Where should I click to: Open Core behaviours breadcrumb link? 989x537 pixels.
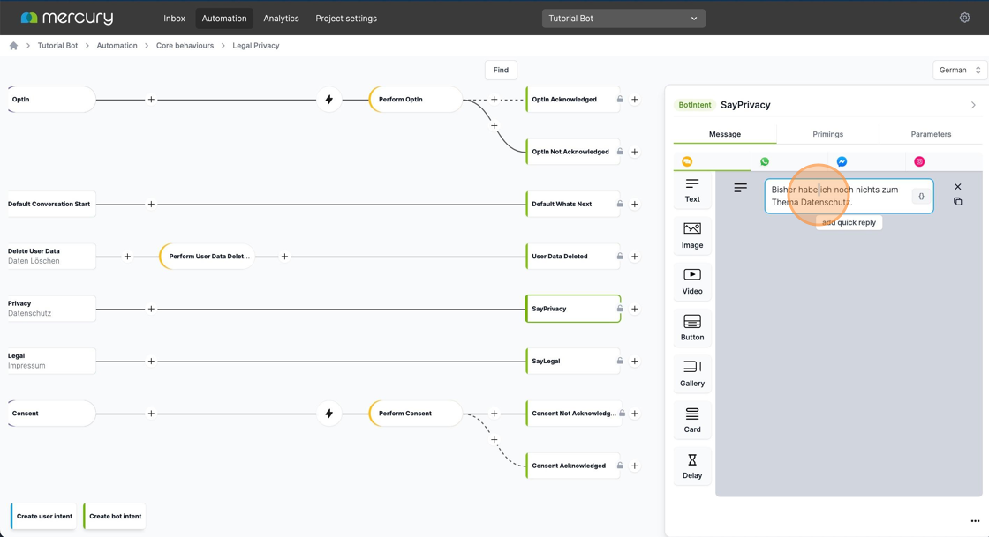(185, 45)
